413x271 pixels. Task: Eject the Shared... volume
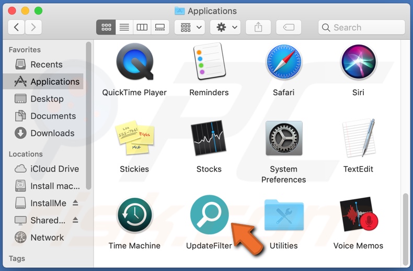pyautogui.click(x=75, y=220)
